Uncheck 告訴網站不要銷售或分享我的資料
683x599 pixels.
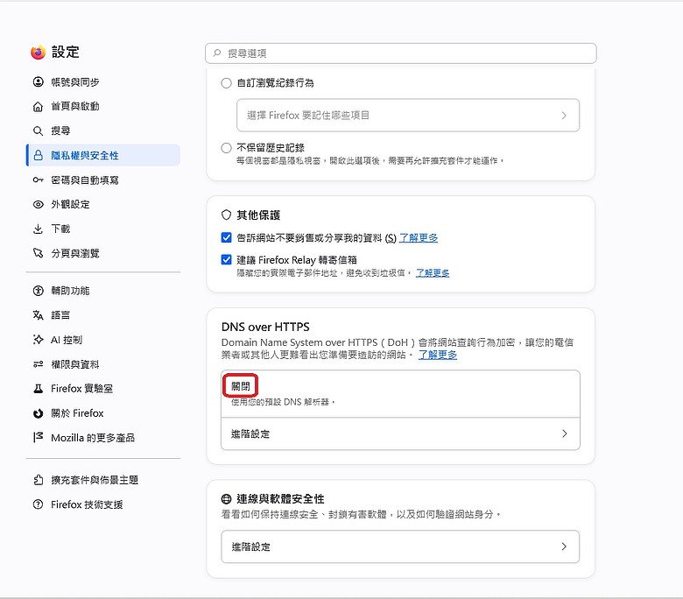click(226, 237)
